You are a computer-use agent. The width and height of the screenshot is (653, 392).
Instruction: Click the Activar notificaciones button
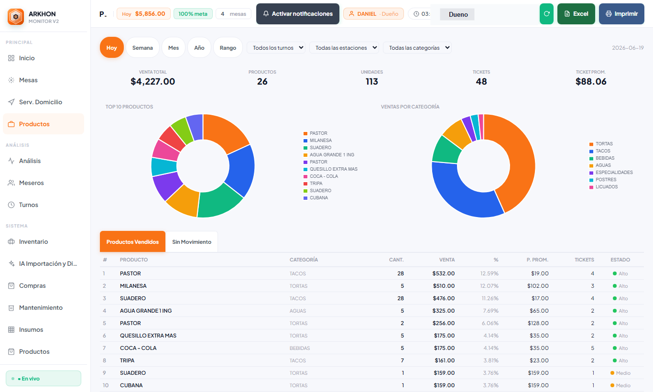(298, 14)
